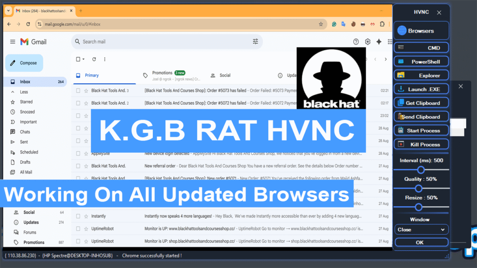Check the UptimeRobot shop.blackhattools email checkbox

[x=78, y=241]
